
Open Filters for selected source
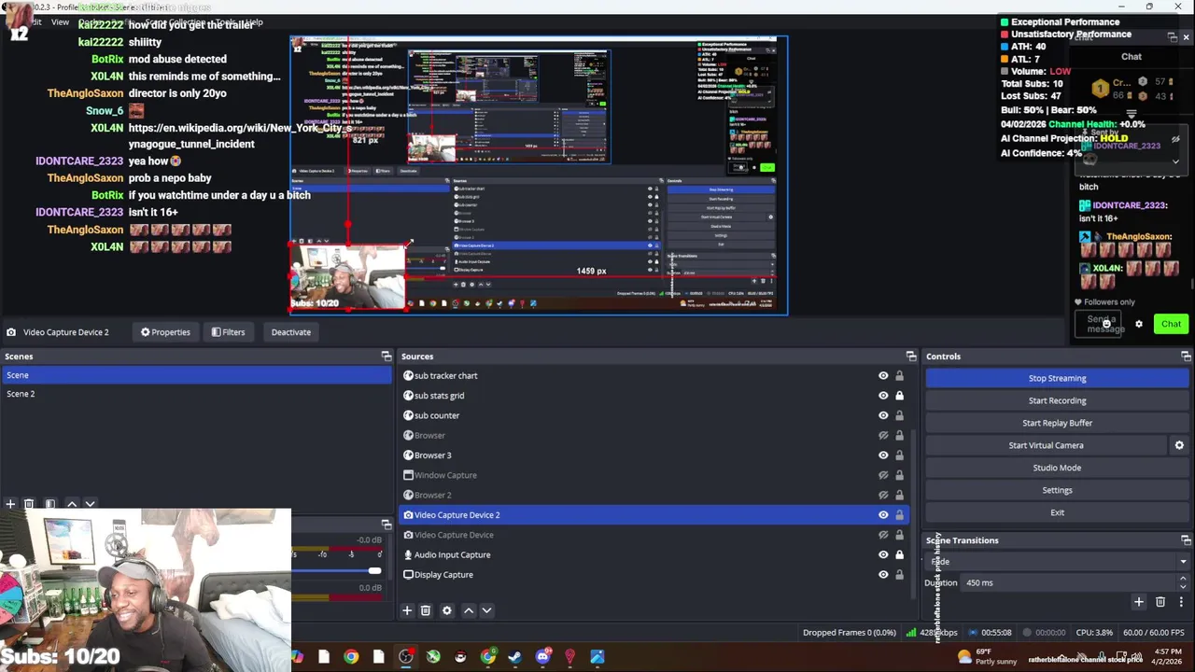[x=228, y=332]
